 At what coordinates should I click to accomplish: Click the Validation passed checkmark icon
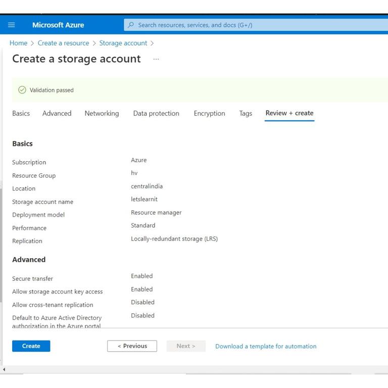tap(22, 90)
